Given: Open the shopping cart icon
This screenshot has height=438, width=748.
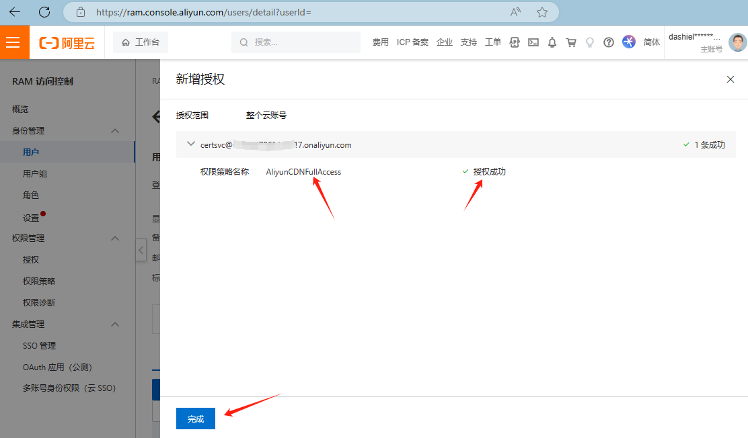Looking at the screenshot, I should [x=571, y=42].
